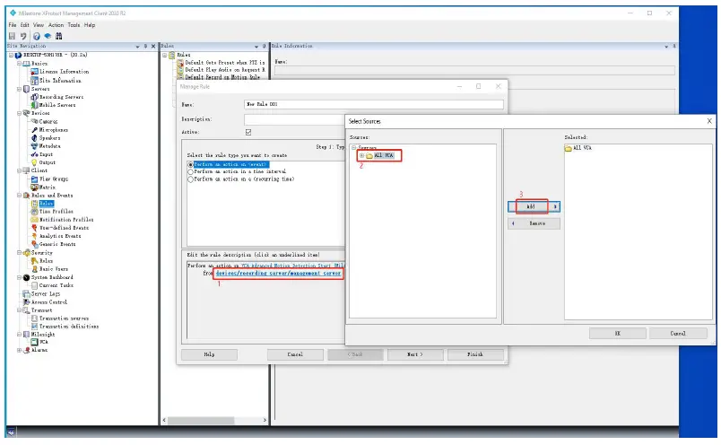Open License Information in Site Navigation

(x=64, y=72)
